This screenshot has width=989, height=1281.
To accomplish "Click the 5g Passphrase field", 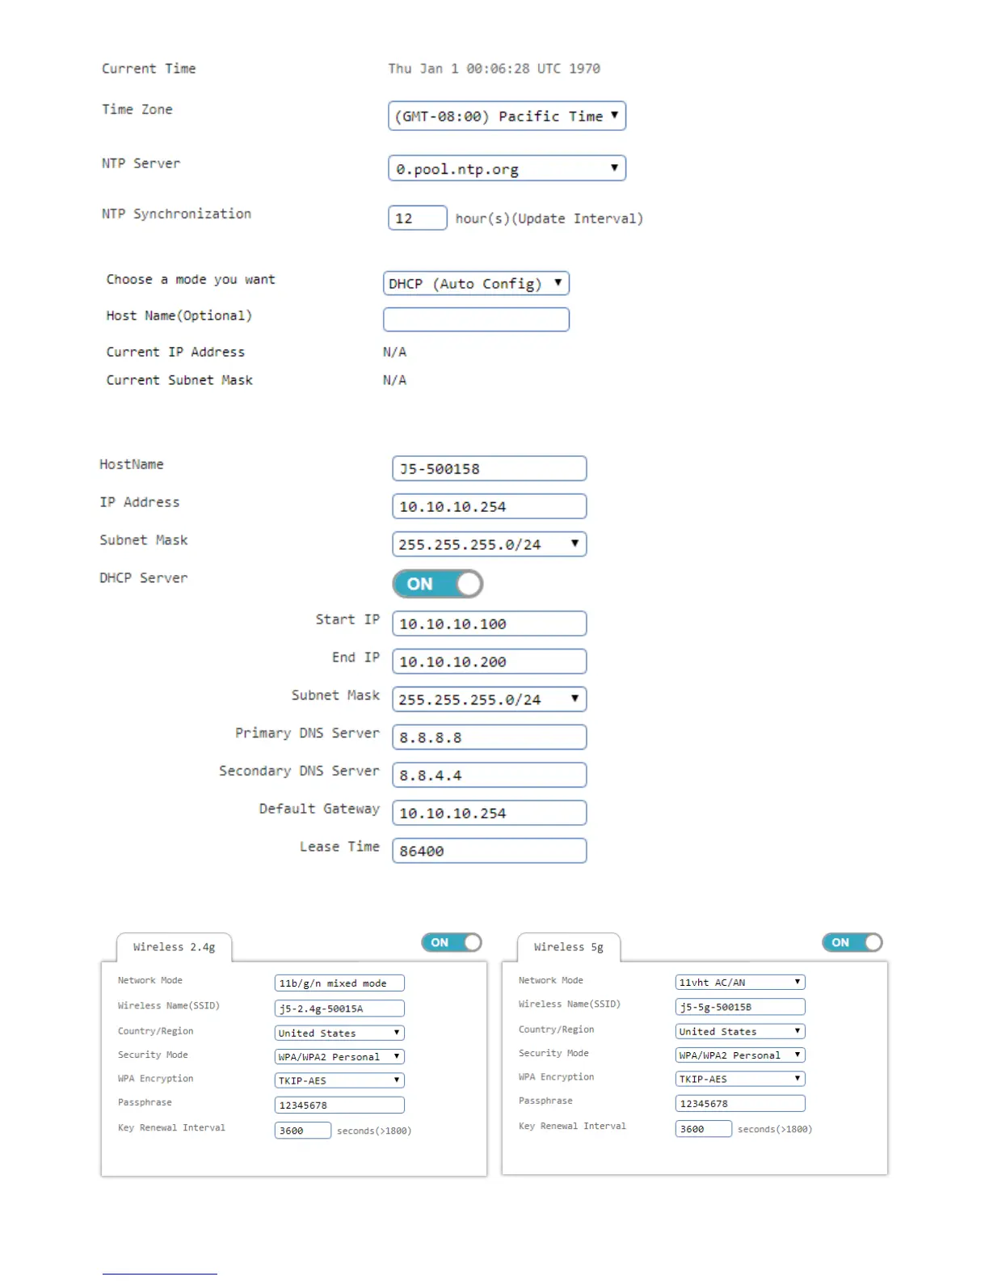I will point(740,1103).
